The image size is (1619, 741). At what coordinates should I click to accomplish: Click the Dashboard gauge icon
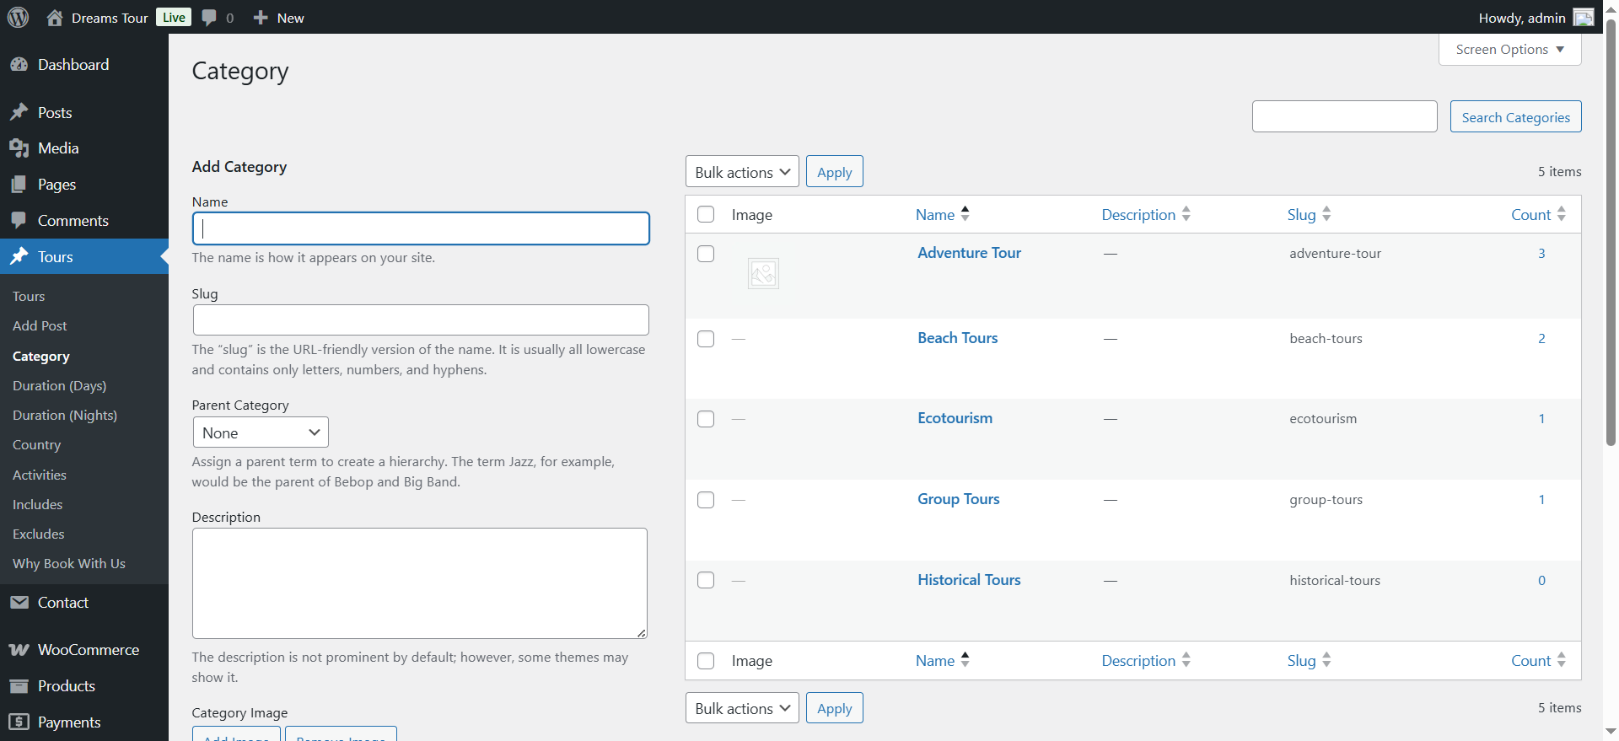(x=19, y=65)
